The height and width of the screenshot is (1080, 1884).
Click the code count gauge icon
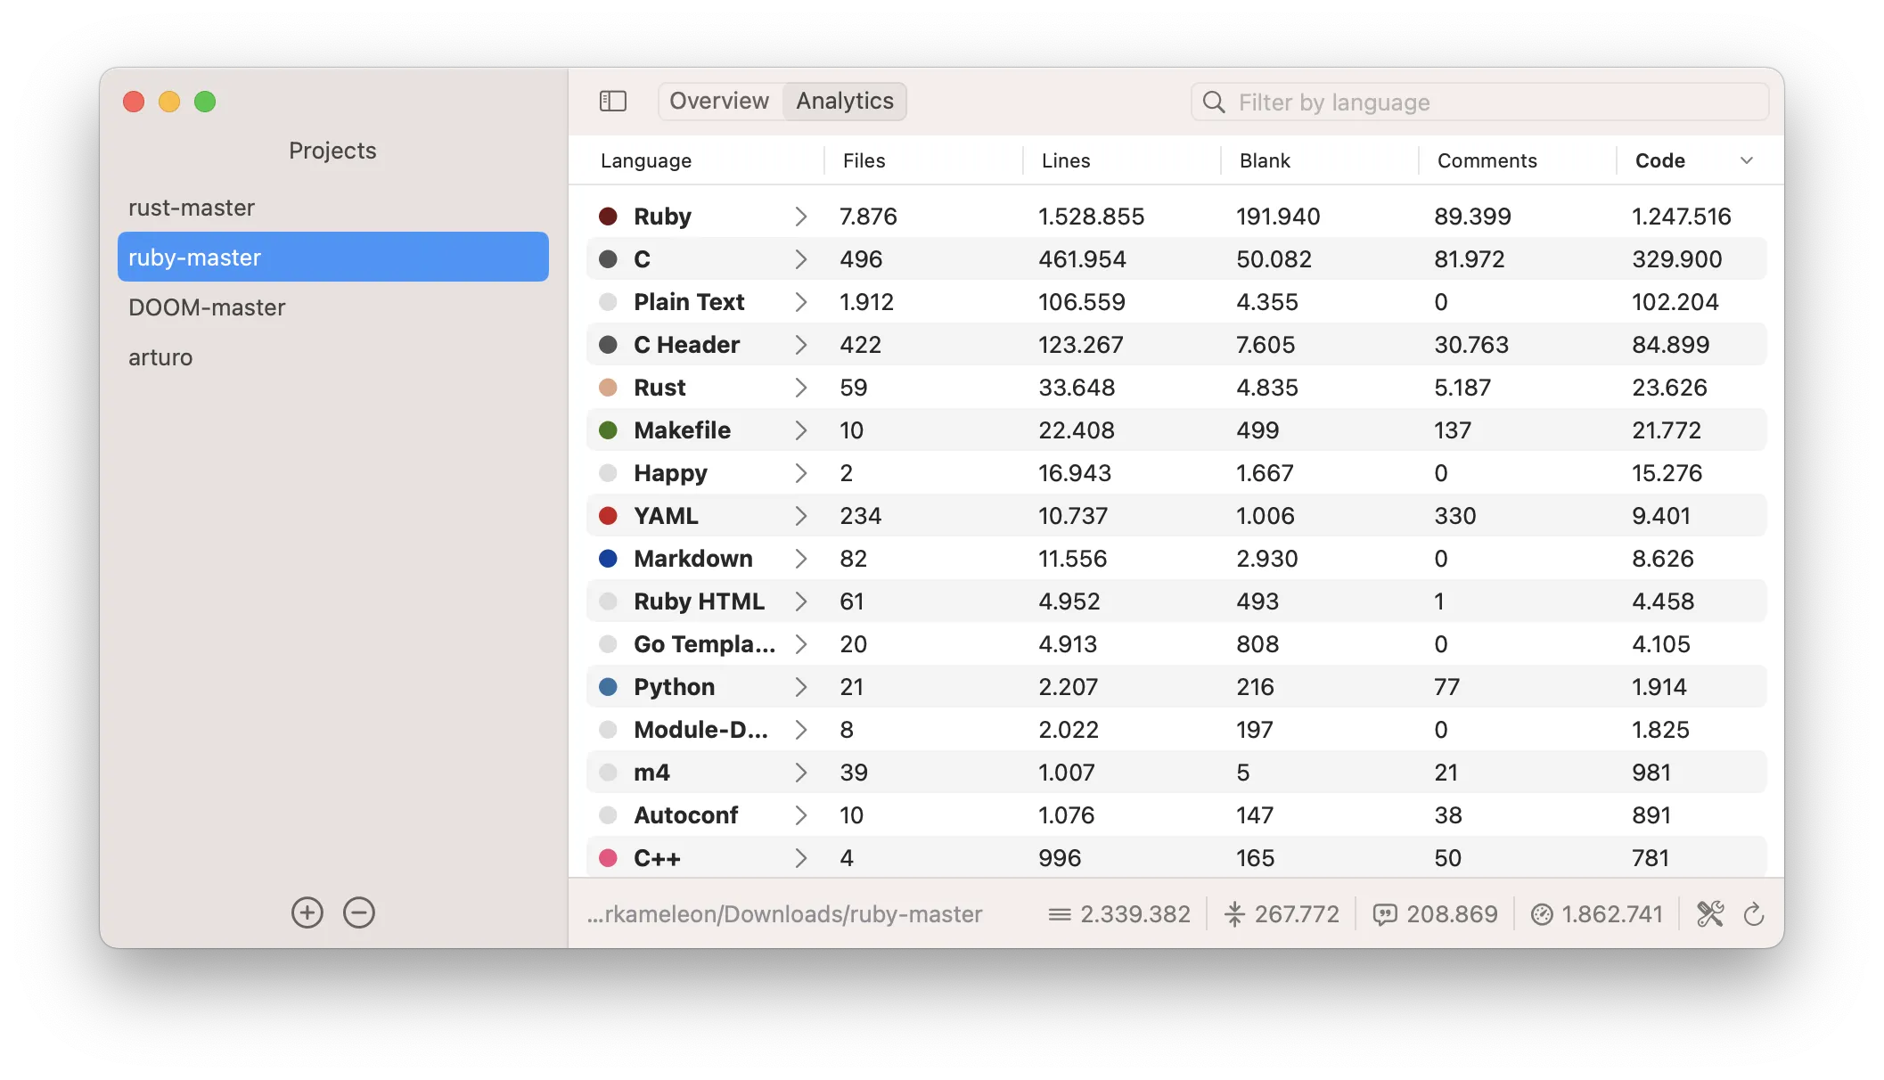pyautogui.click(x=1542, y=914)
